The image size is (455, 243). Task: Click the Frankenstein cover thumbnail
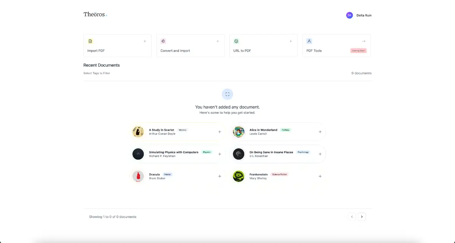point(238,176)
